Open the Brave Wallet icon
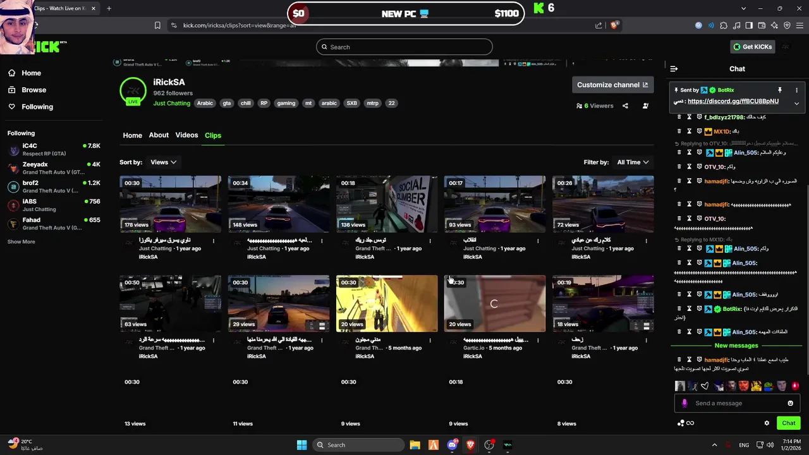Screen dimensions: 809x455 [762, 25]
